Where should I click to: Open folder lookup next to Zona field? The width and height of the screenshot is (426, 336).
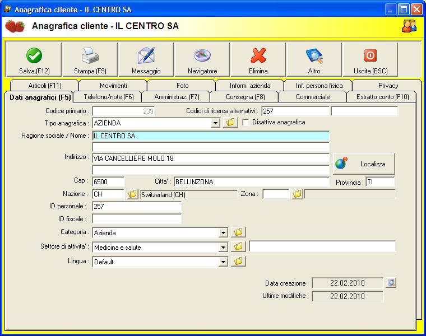297,194
